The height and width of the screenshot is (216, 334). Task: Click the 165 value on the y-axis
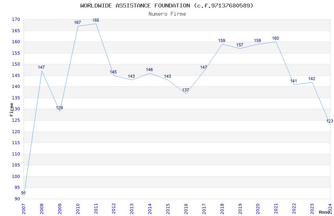coord(16,31)
